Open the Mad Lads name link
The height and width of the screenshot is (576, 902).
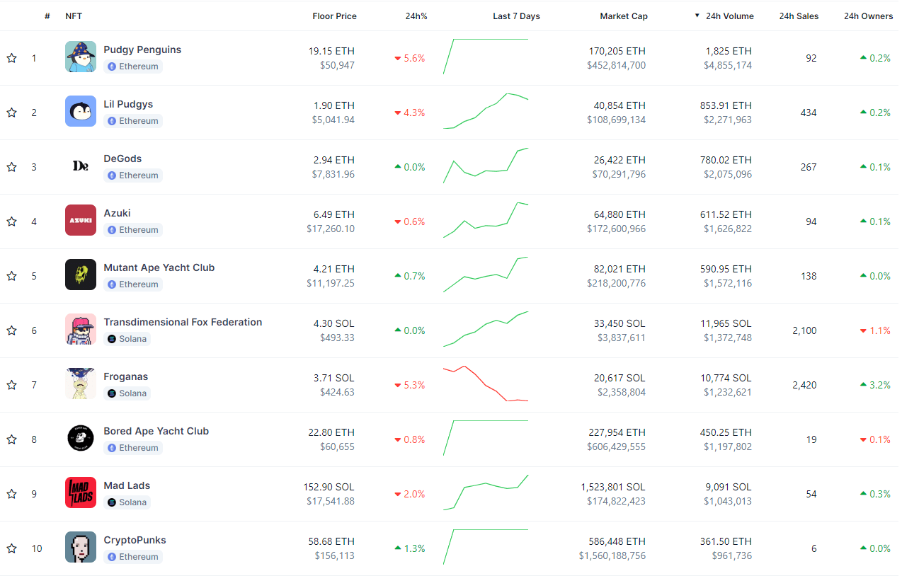pyautogui.click(x=127, y=485)
